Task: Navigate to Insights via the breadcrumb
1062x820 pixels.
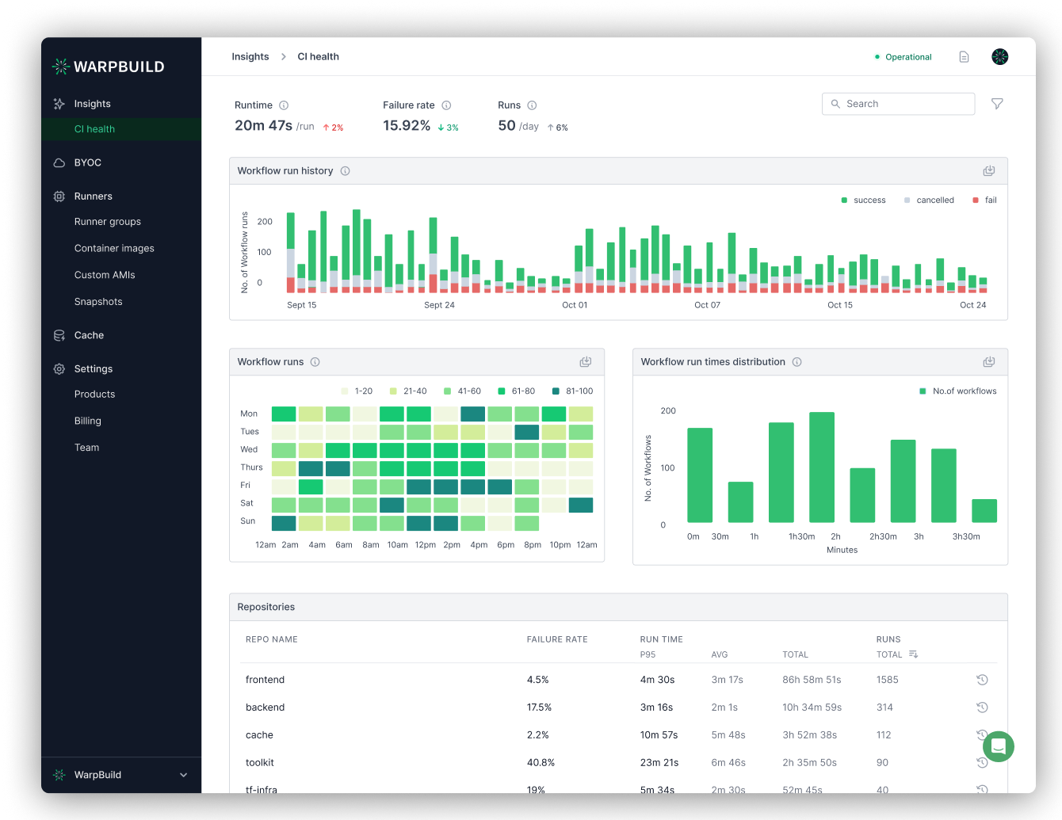Action: pos(250,56)
